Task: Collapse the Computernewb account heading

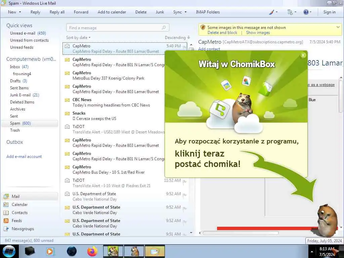Action: click(31, 59)
